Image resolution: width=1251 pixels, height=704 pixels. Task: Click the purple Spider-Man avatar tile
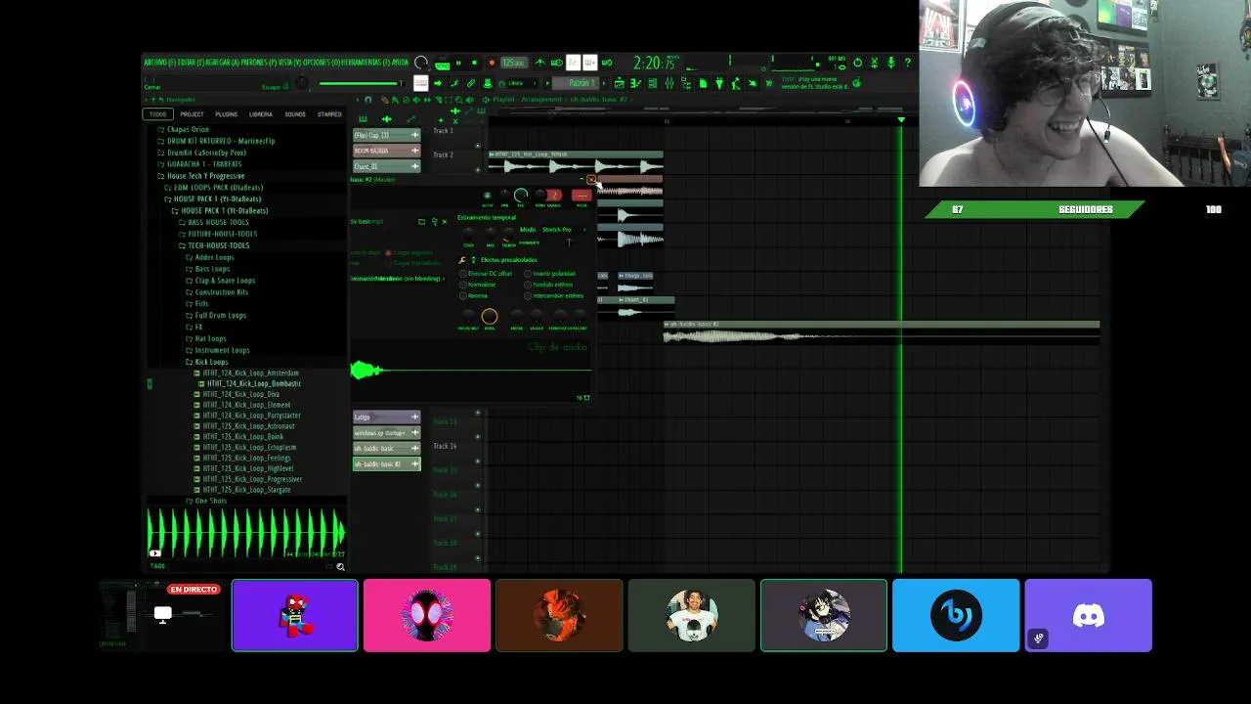[x=295, y=615]
